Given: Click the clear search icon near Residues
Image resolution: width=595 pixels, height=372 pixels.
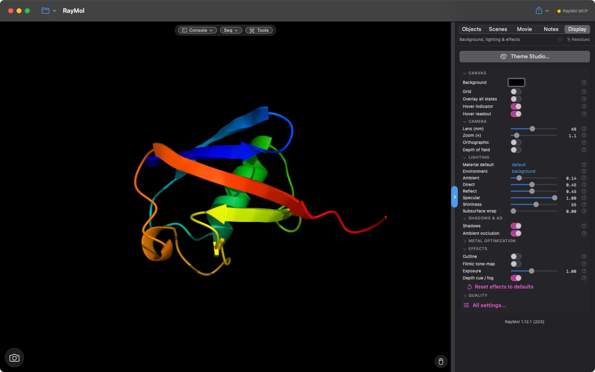Looking at the screenshot, I should 560,40.
